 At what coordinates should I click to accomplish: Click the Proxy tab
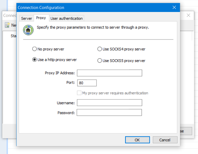pyautogui.click(x=41, y=18)
